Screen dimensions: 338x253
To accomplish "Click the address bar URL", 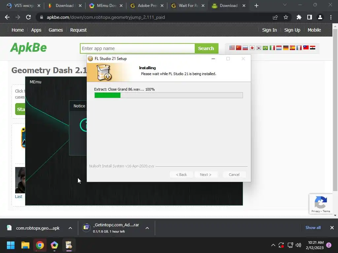I will click(x=106, y=17).
